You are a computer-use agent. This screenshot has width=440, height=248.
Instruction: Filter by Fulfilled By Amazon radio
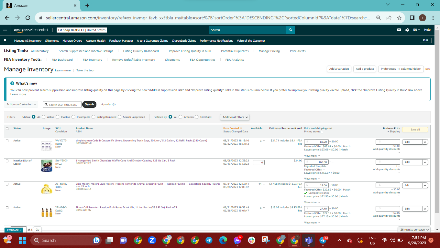point(181,117)
